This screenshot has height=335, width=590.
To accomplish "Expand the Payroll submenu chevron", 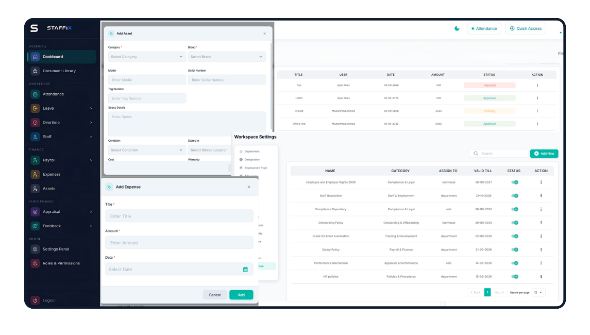I will (91, 160).
